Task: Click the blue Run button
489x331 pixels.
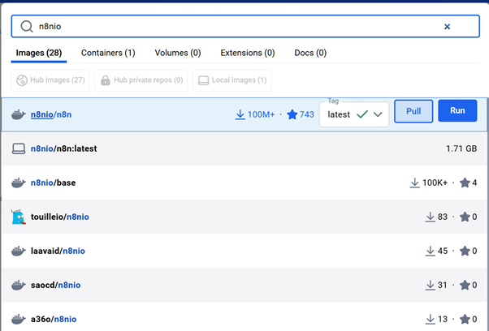Action: [x=457, y=111]
